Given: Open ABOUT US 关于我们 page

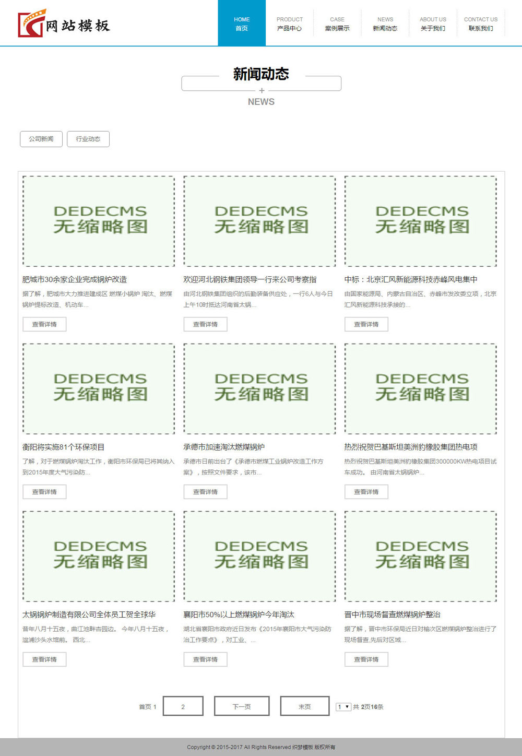Looking at the screenshot, I should pos(433,23).
